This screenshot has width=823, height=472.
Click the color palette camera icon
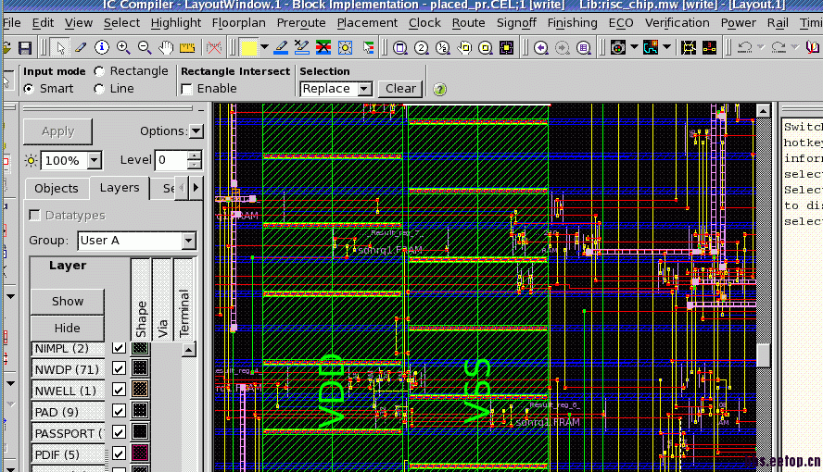(x=618, y=48)
